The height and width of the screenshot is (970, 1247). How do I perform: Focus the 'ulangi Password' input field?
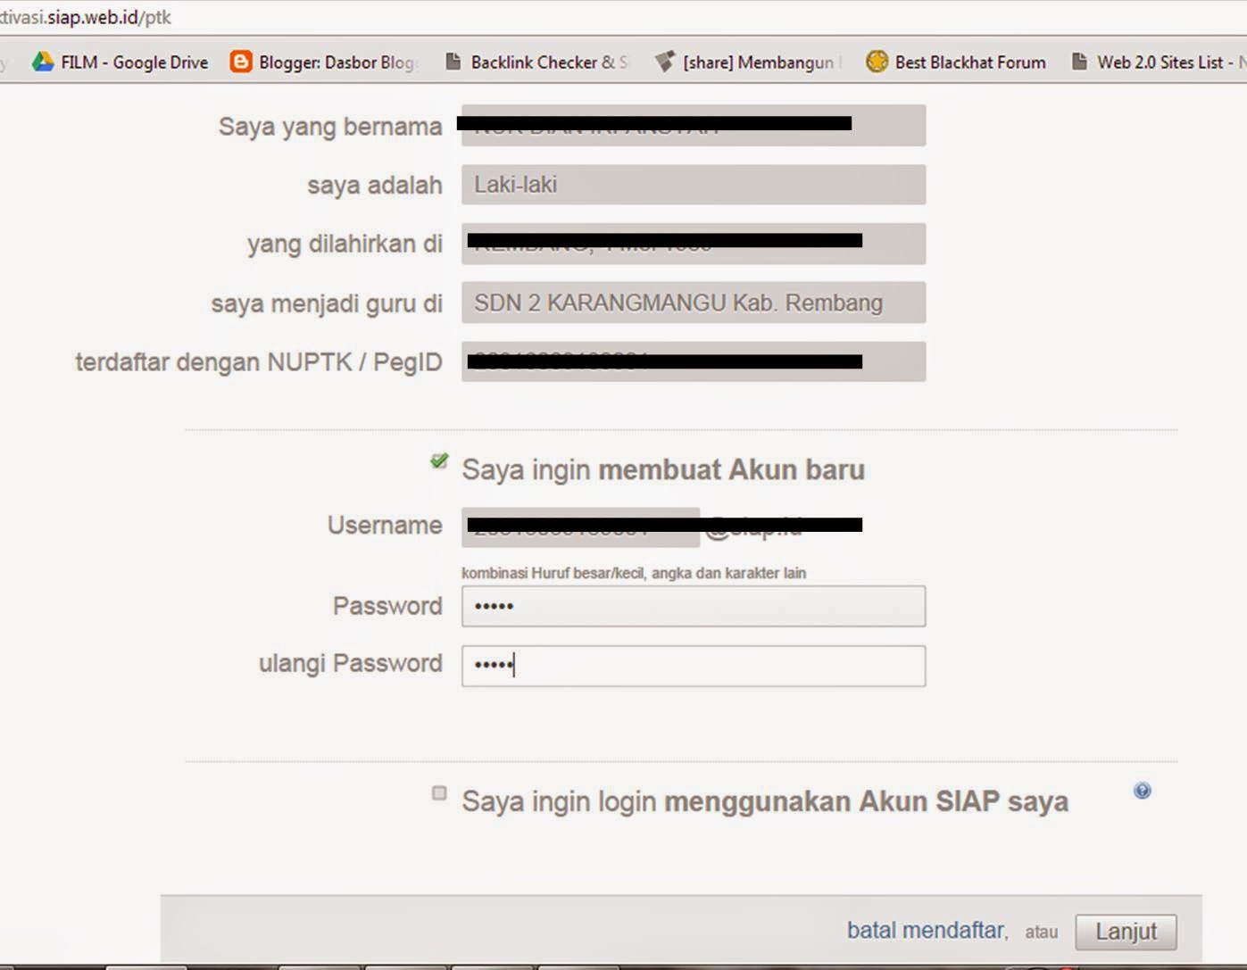(x=694, y=666)
